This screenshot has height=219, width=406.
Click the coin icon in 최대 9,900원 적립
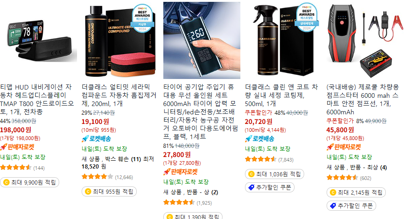coord(6,182)
